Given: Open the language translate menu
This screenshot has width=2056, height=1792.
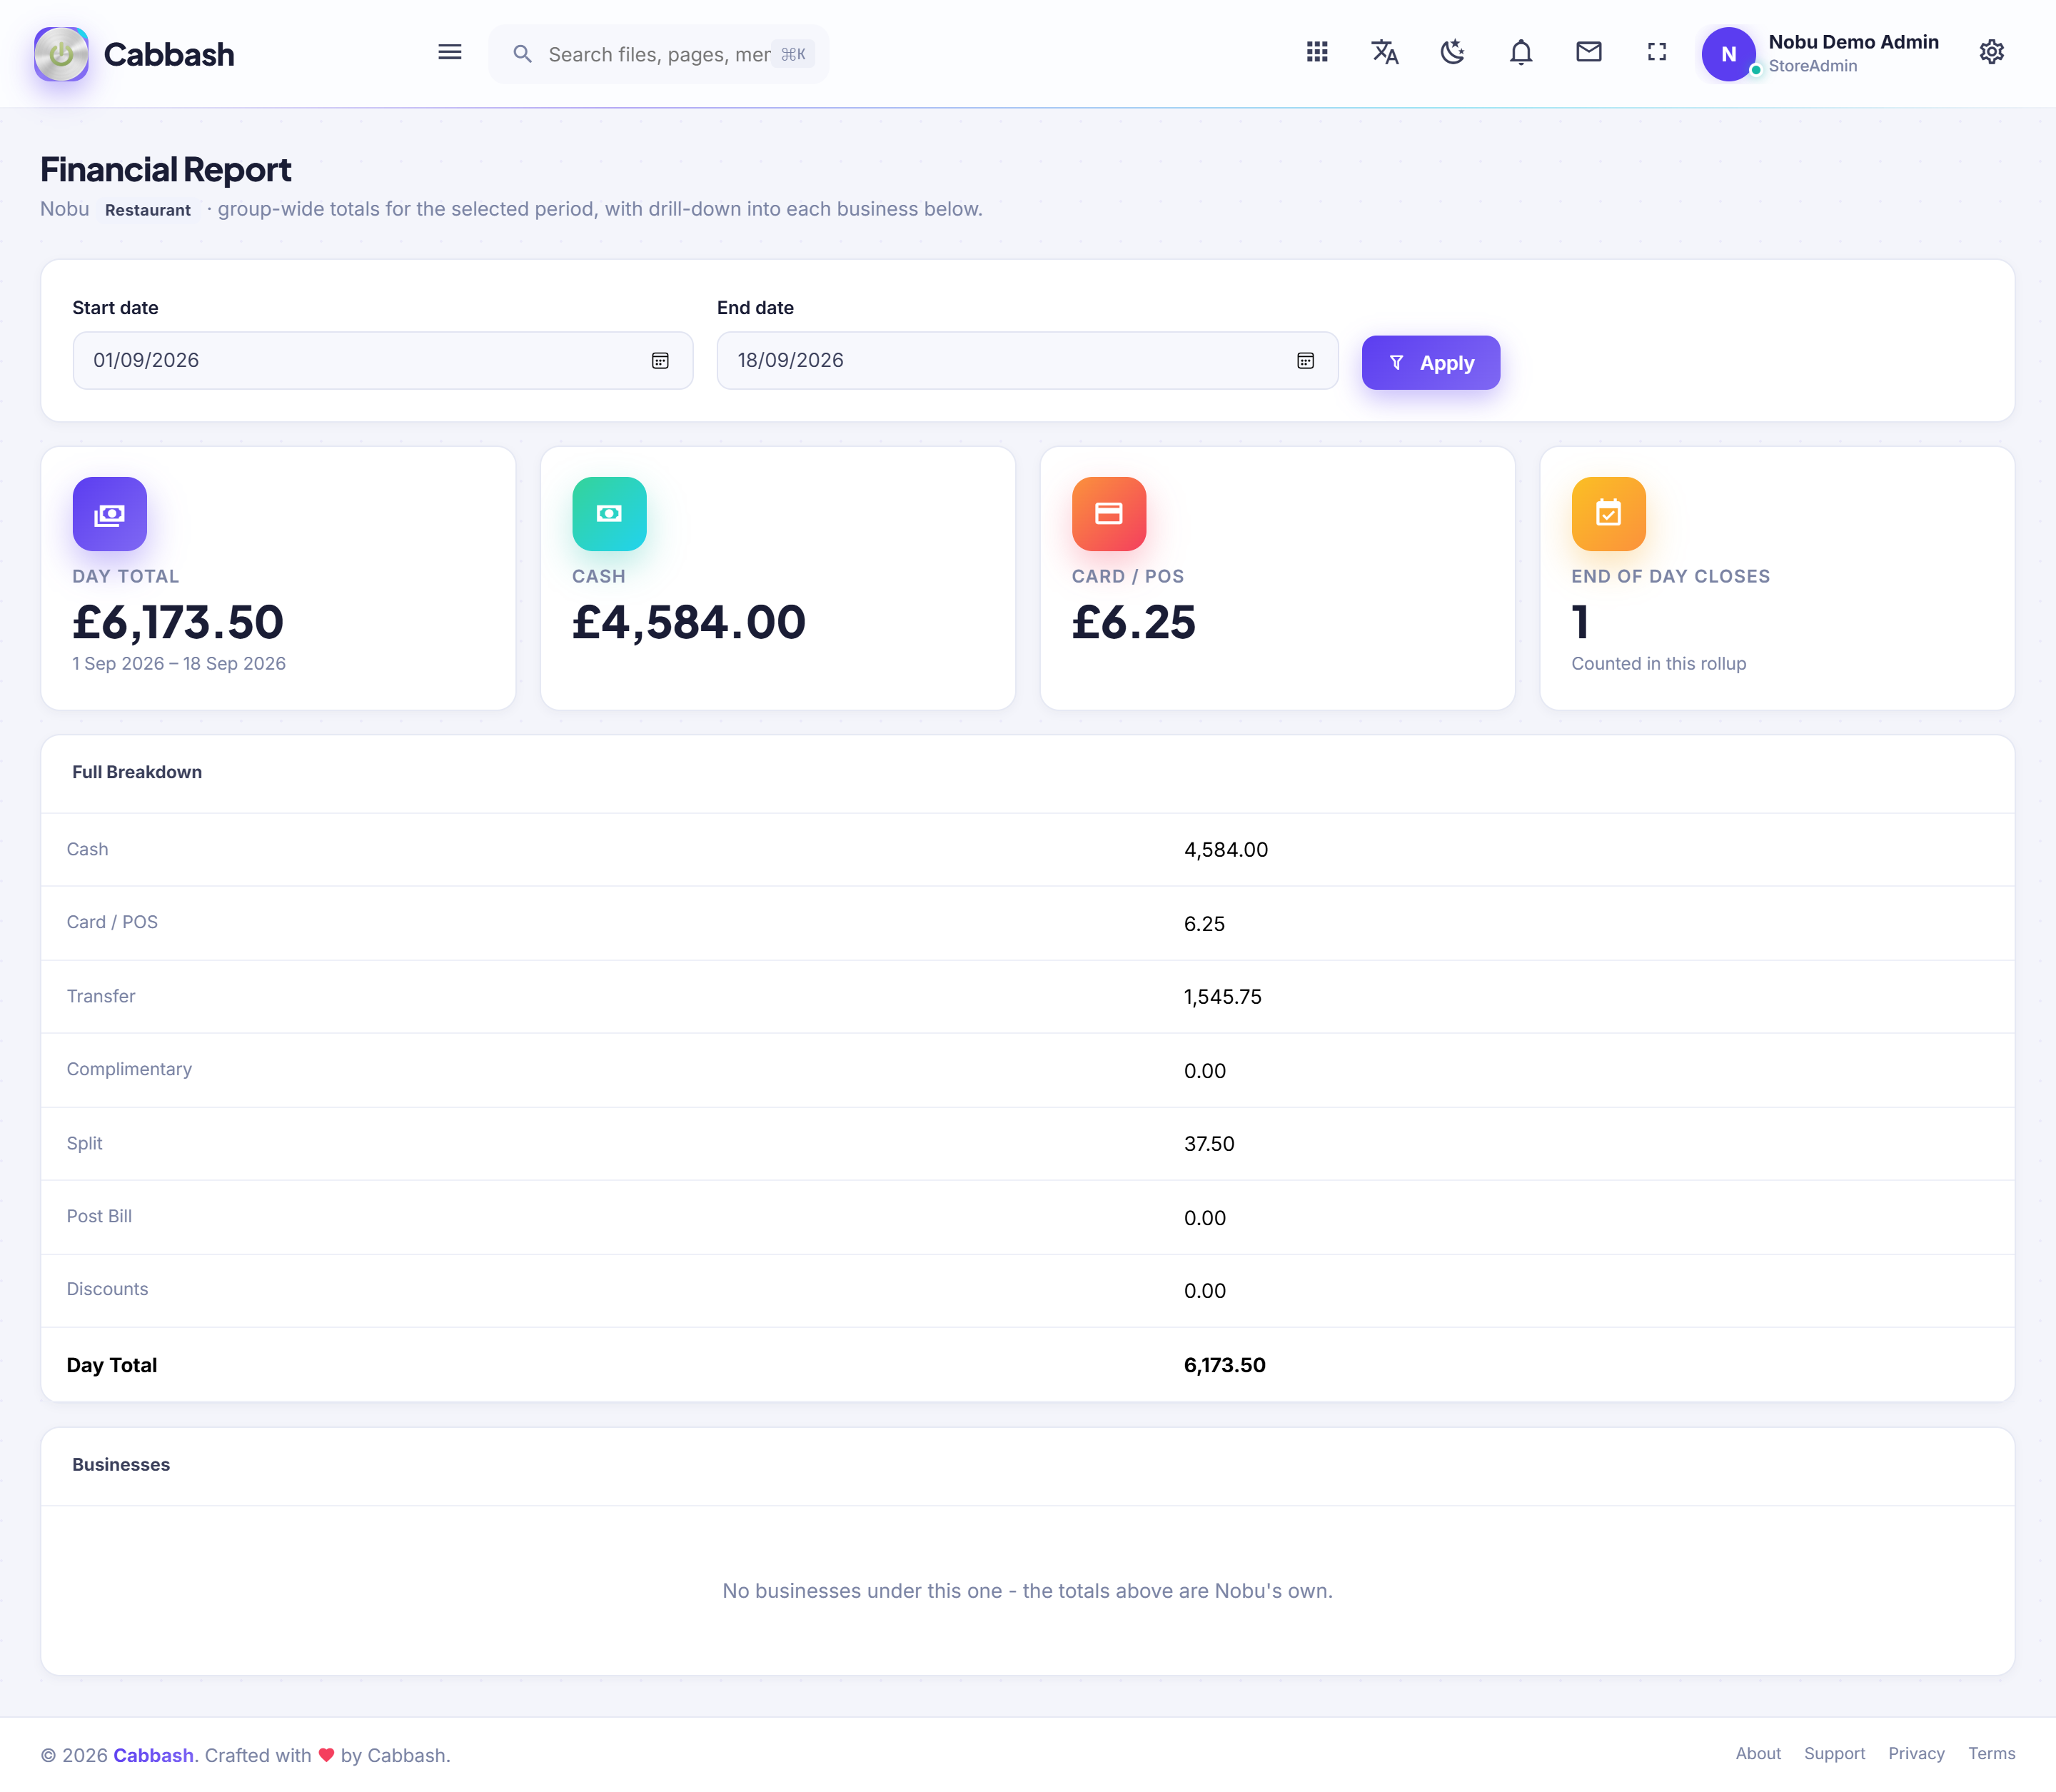Looking at the screenshot, I should [1385, 52].
